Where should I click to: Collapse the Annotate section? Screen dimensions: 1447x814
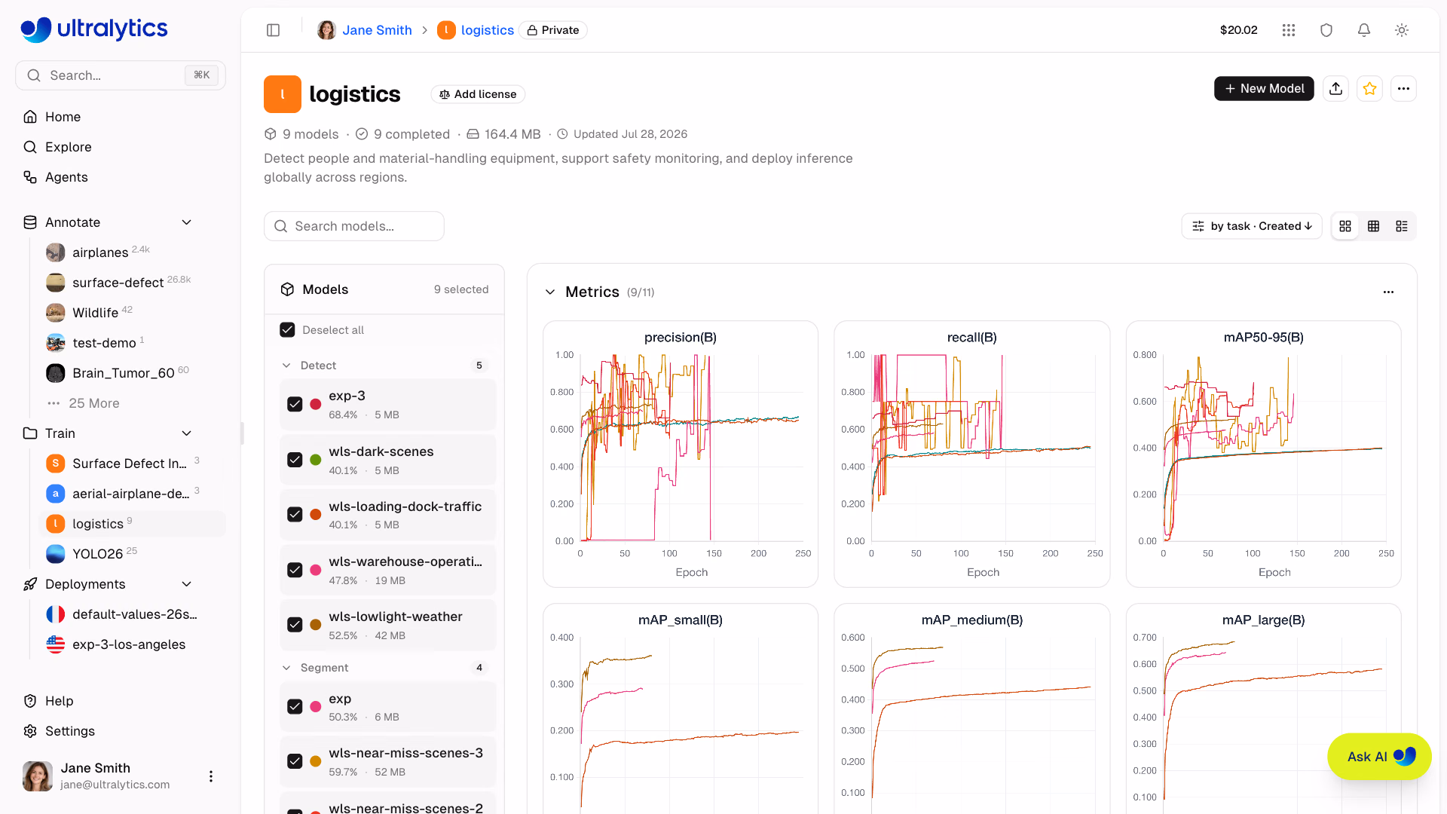click(187, 222)
